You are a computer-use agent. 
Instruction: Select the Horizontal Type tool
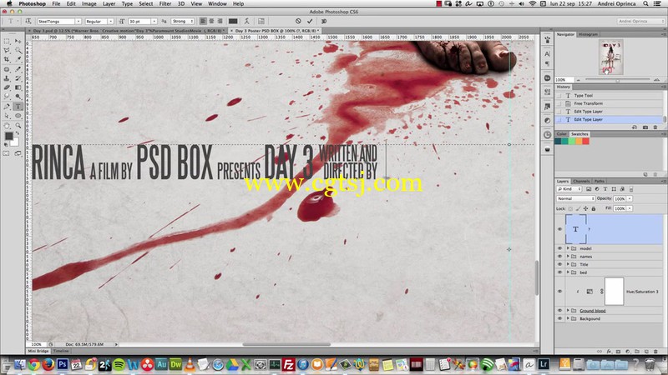(x=18, y=107)
